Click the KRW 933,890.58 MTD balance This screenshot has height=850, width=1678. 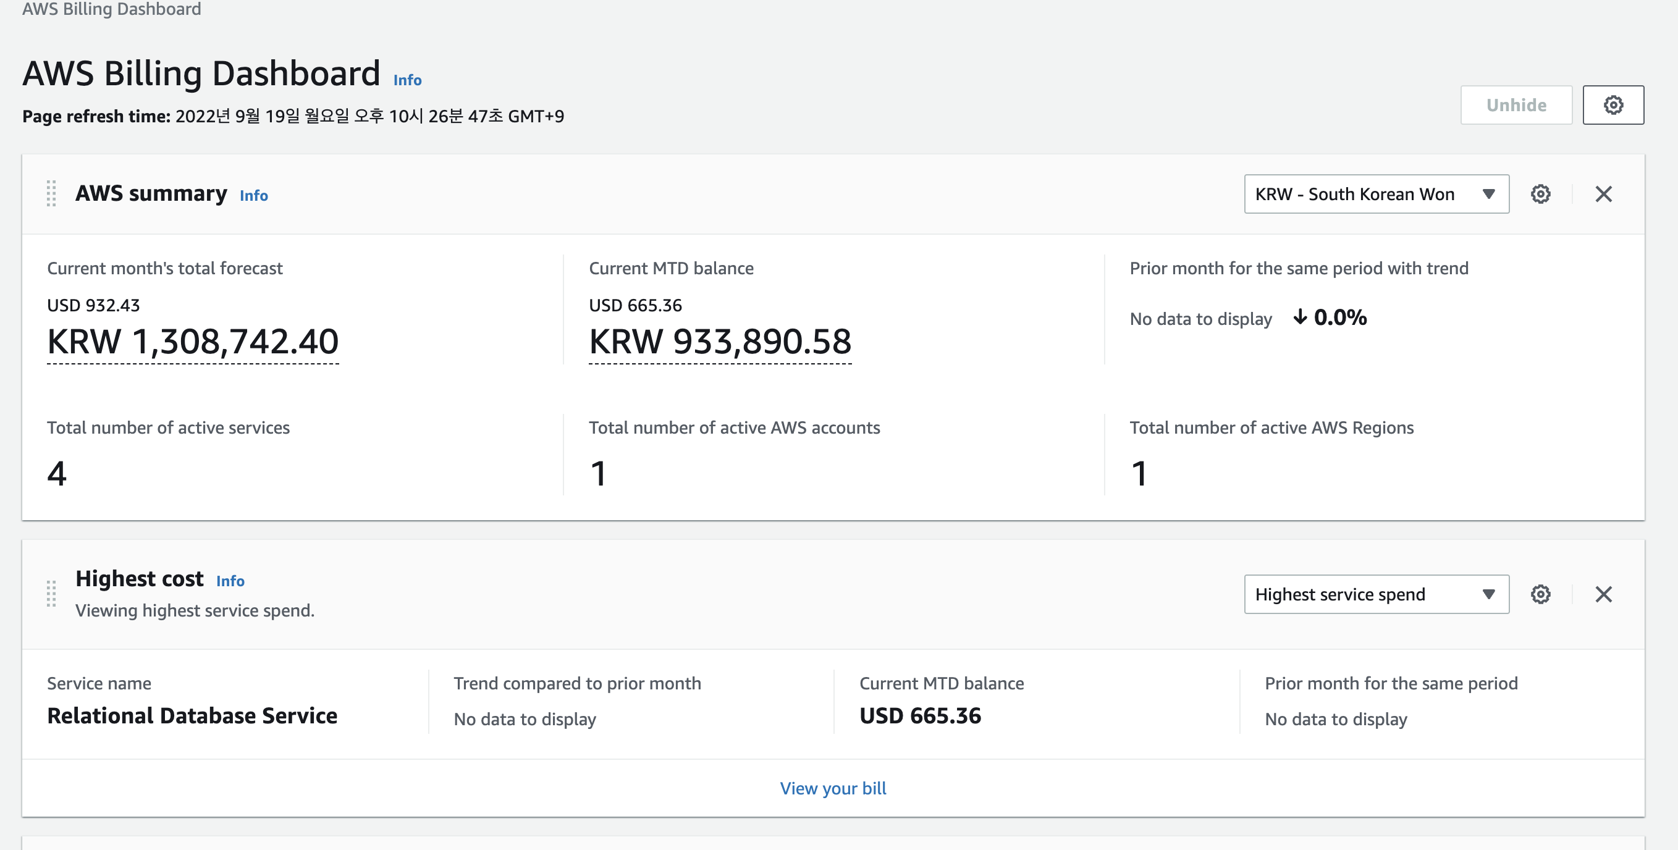pyautogui.click(x=720, y=342)
